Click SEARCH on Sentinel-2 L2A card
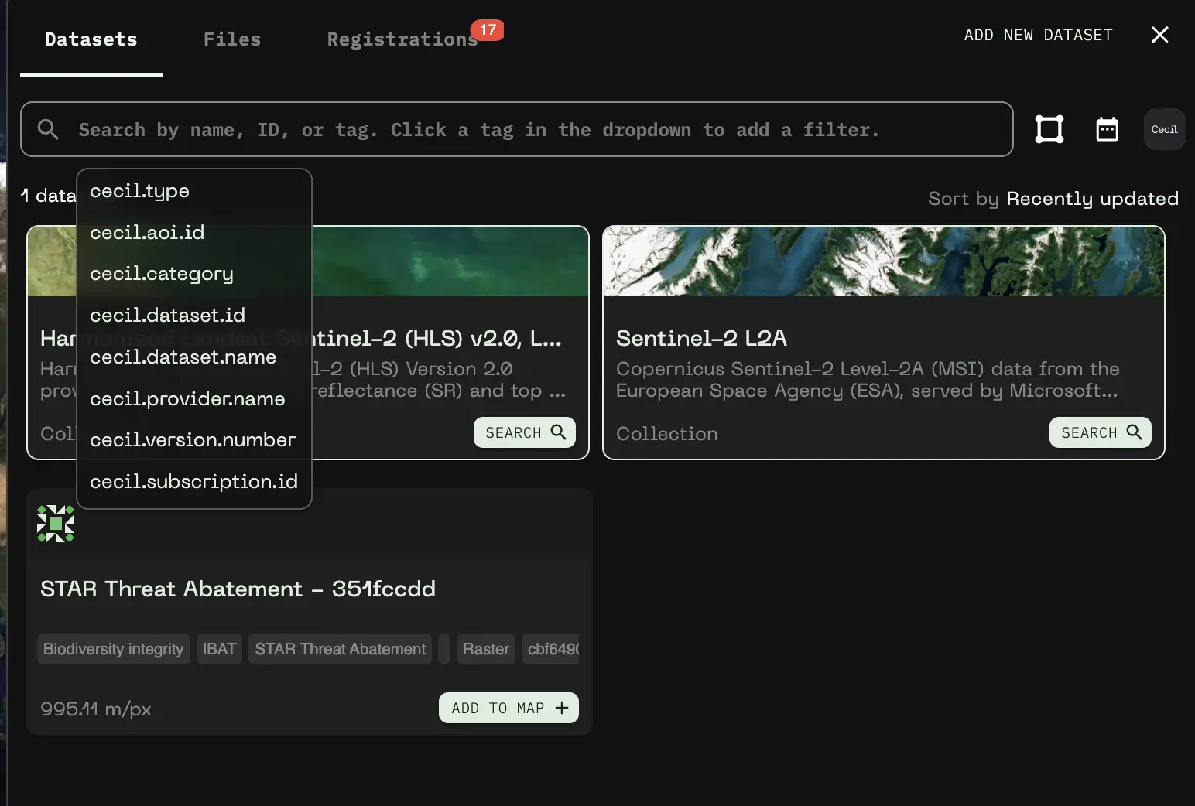 (x=1100, y=432)
